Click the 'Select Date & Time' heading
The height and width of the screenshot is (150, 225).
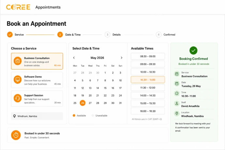click(x=86, y=48)
